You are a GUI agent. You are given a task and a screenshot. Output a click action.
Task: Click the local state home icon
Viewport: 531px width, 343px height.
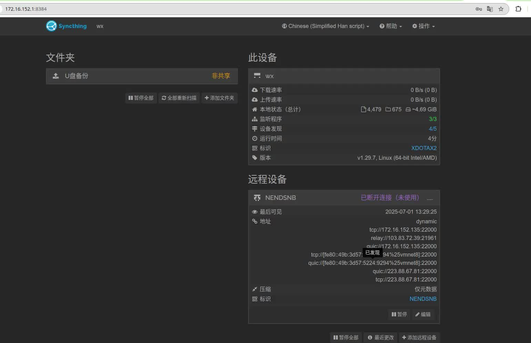point(255,109)
